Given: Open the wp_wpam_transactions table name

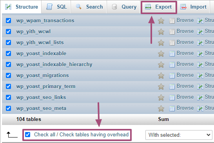Looking at the screenshot, I should (45, 21).
